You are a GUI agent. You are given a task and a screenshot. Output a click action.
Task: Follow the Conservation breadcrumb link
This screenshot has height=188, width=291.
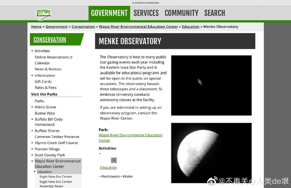coord(83,27)
